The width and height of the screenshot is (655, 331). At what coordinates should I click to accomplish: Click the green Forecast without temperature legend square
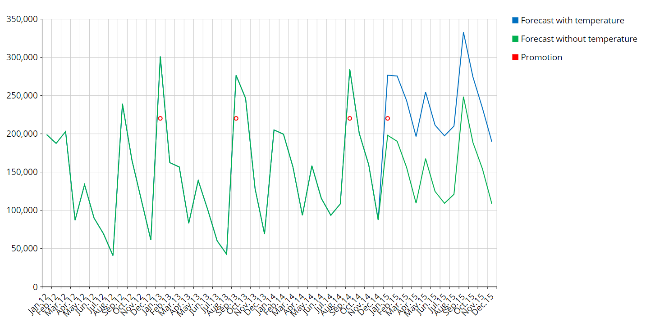point(515,39)
